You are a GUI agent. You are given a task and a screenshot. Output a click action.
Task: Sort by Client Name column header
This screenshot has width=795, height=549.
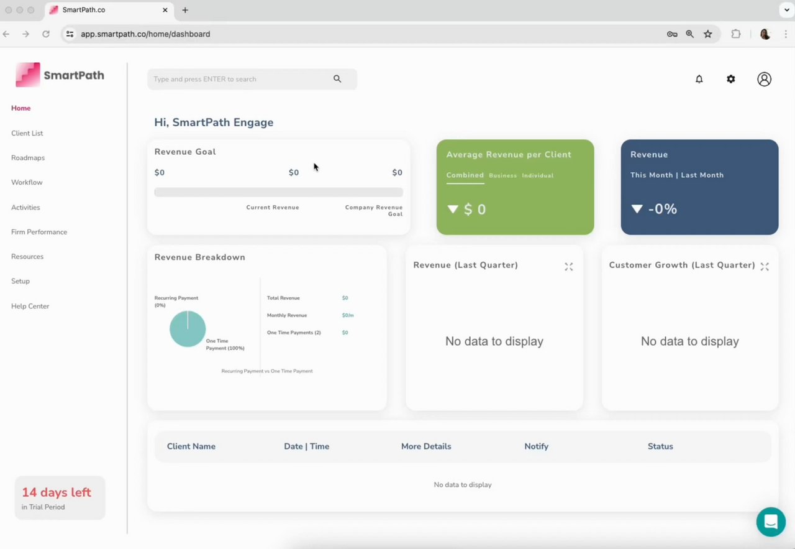click(x=191, y=446)
